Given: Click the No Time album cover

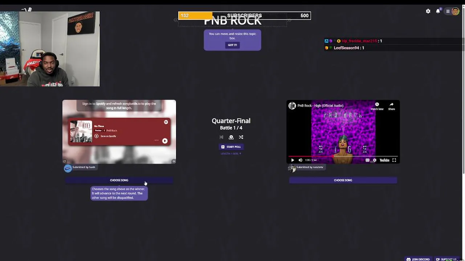Looking at the screenshot, I should click(x=81, y=132).
